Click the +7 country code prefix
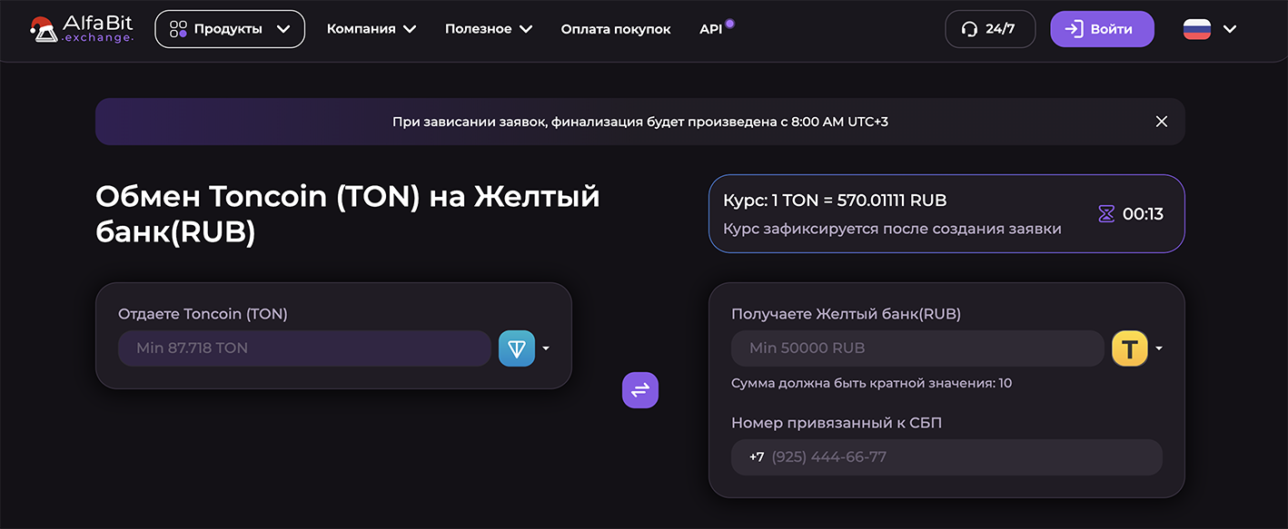Image resolution: width=1288 pixels, height=529 pixels. point(757,457)
